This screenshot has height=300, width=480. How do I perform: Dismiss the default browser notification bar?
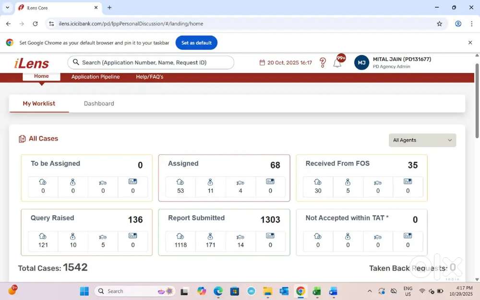(470, 43)
